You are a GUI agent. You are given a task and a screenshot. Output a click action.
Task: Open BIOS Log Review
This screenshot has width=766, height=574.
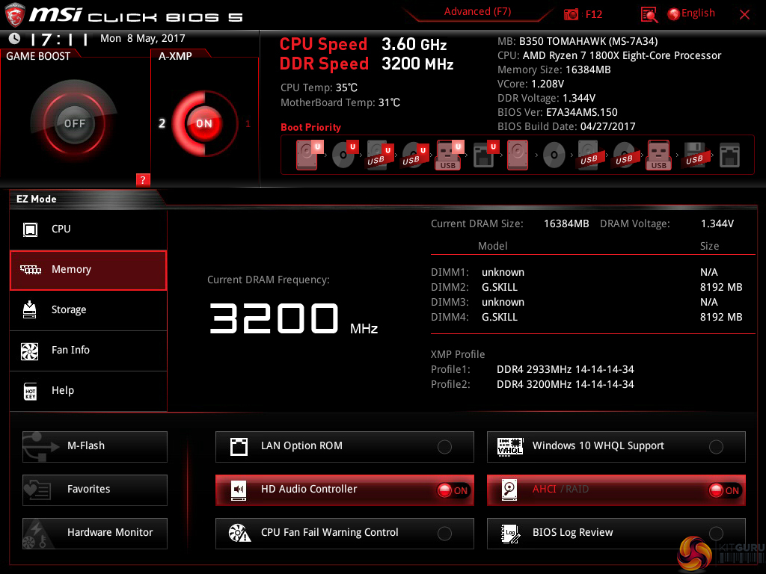[x=616, y=533]
